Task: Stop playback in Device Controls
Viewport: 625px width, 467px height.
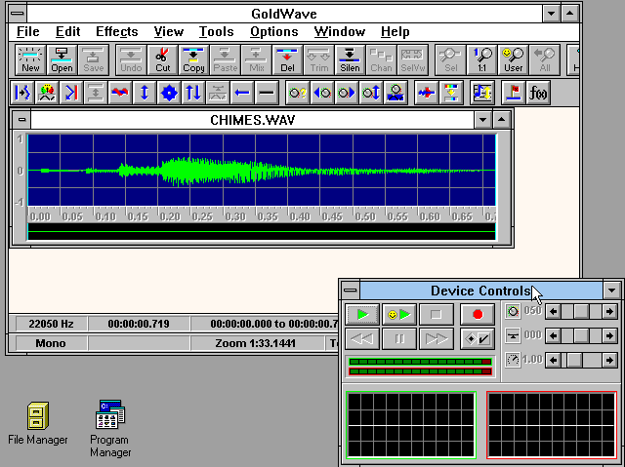Action: (x=437, y=315)
